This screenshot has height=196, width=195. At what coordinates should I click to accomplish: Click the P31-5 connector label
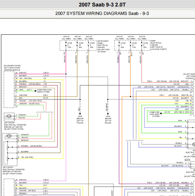[46, 98]
